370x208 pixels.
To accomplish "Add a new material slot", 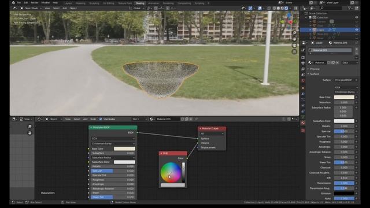I will (x=357, y=49).
